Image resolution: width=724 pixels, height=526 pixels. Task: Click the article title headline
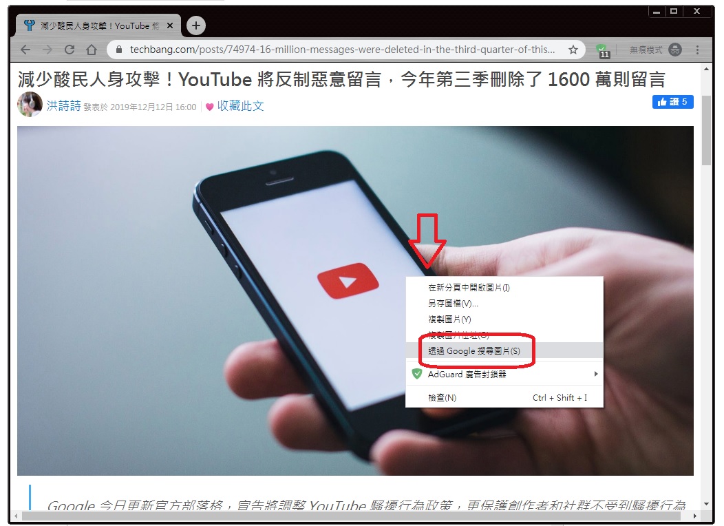point(341,79)
